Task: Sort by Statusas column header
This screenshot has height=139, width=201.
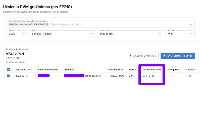Action: (x=190, y=70)
